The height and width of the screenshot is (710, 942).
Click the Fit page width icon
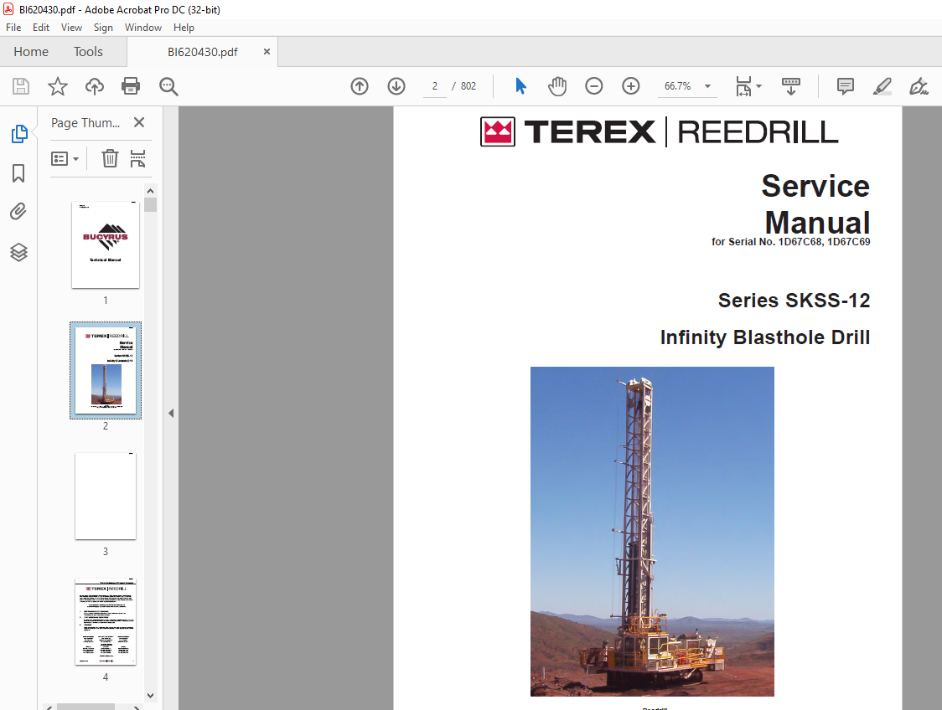click(743, 86)
